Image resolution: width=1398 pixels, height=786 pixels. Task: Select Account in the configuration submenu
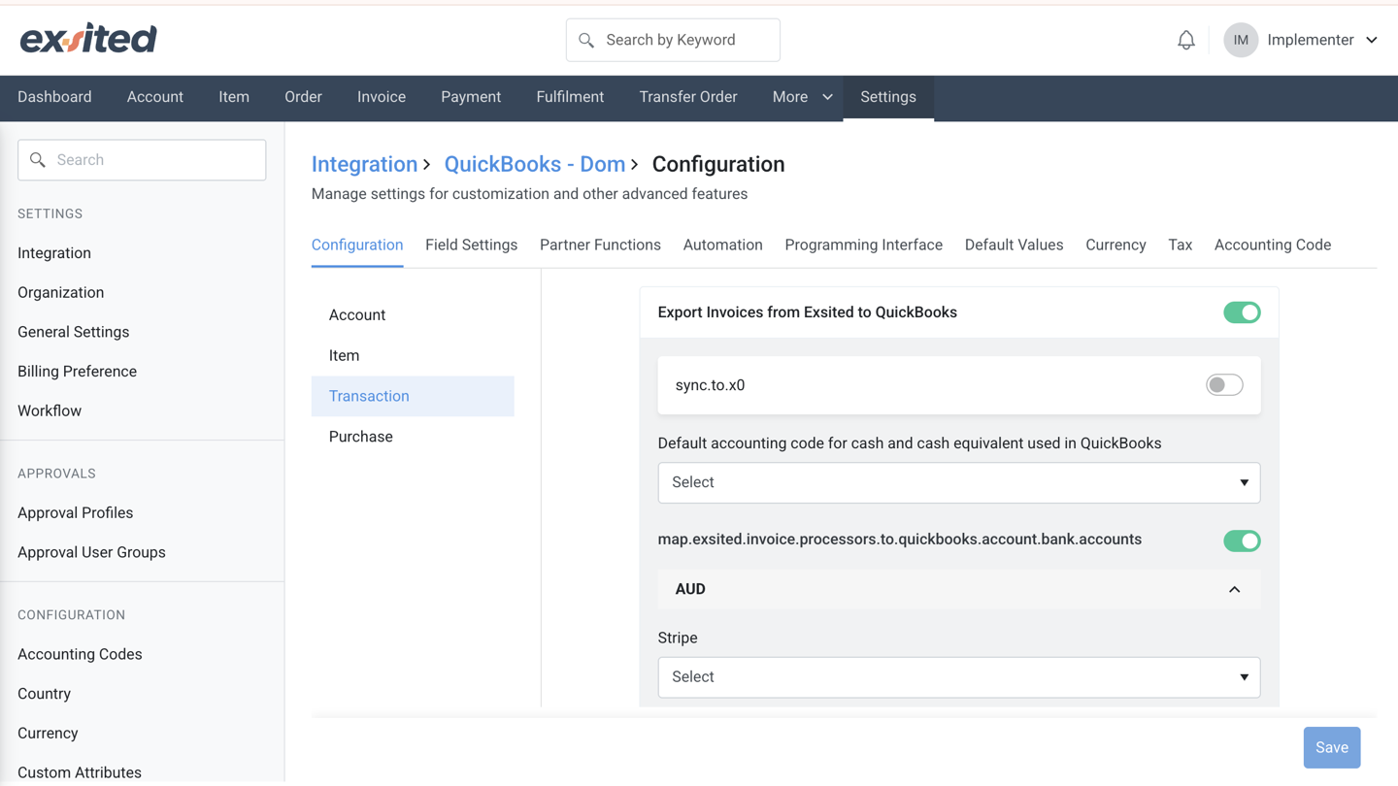click(x=413, y=314)
